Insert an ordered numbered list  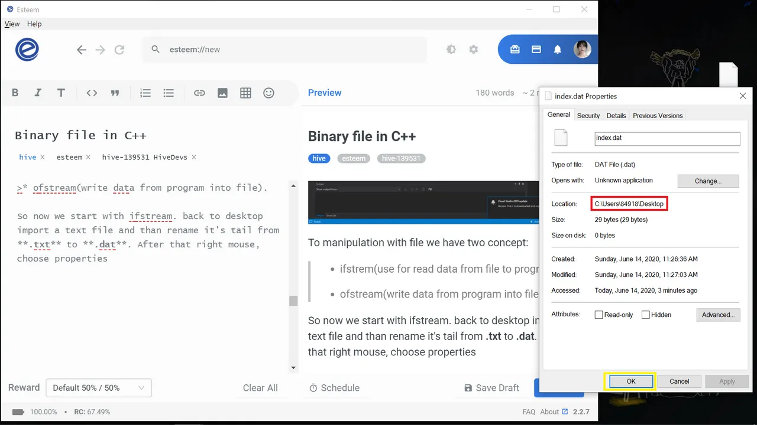[145, 93]
